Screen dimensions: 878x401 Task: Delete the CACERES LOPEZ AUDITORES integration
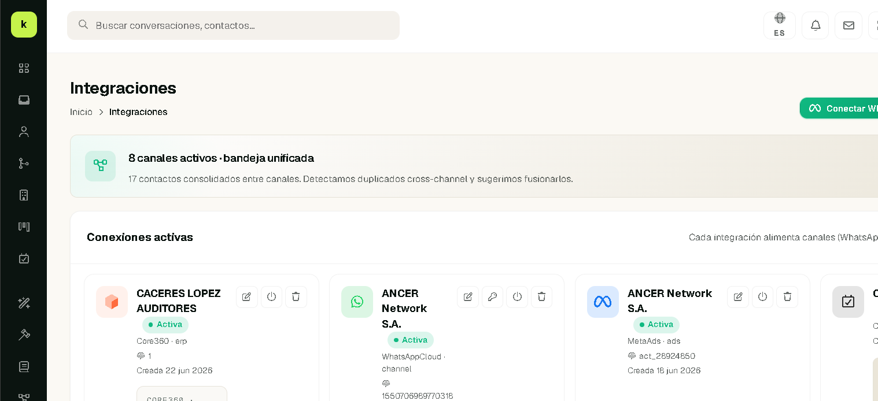[296, 297]
